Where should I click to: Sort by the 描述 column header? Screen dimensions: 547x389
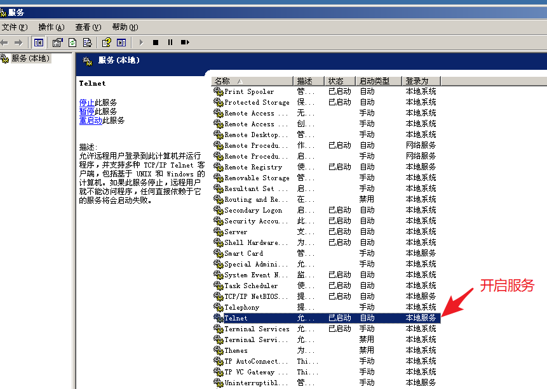click(309, 81)
